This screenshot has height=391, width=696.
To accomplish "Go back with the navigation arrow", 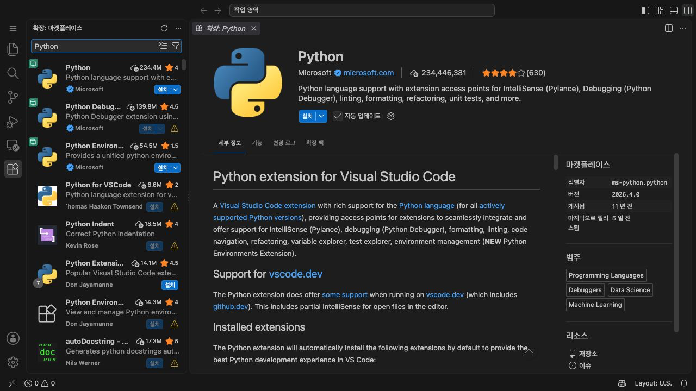I will click(204, 10).
